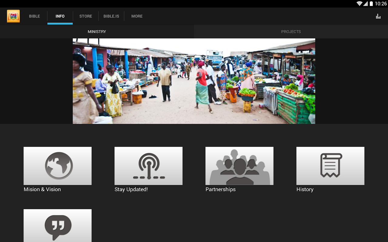Viewport: 388px width, 242px height.
Task: Open the BIBLE.IS tab
Action: point(111,16)
